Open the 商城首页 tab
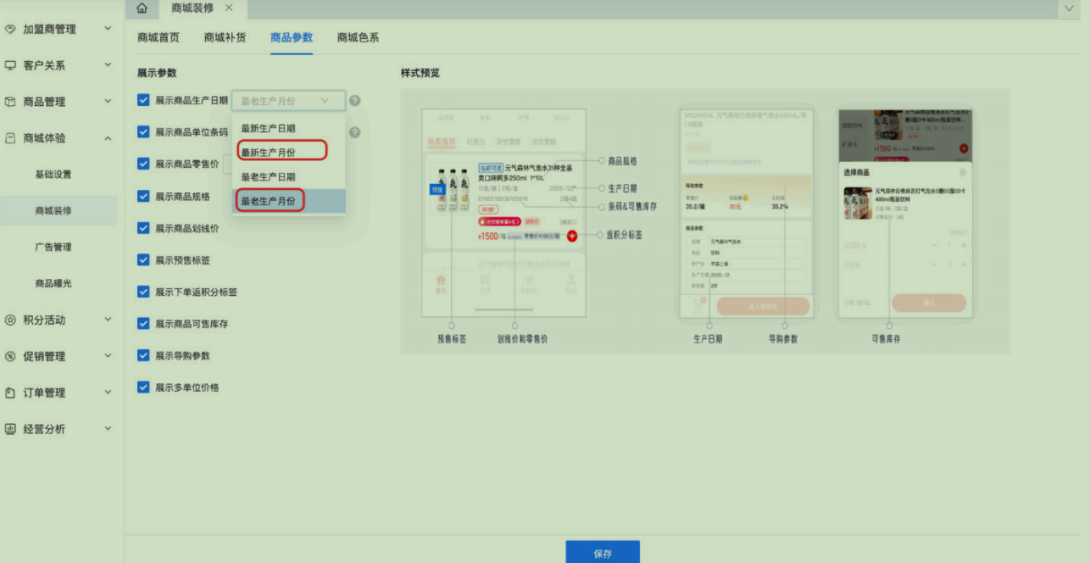Screen dimensions: 1090x563 pos(158,37)
